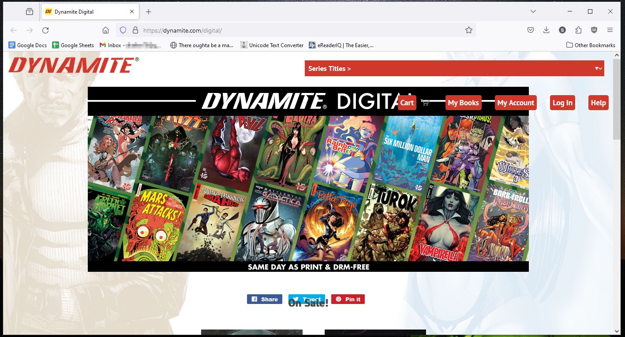The image size is (625, 337).
Task: Open the There oughta be a ma... bookmark
Action: coord(202,45)
